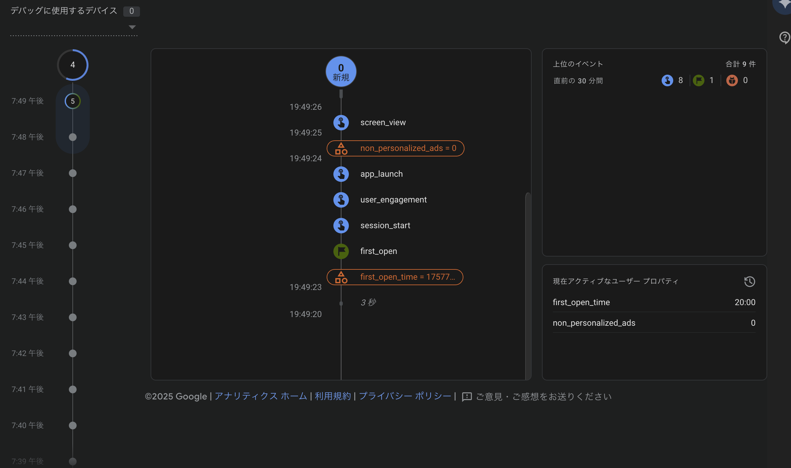Screen dimensions: 791x468
Task: Select the app_launch event icon
Action: pos(341,174)
